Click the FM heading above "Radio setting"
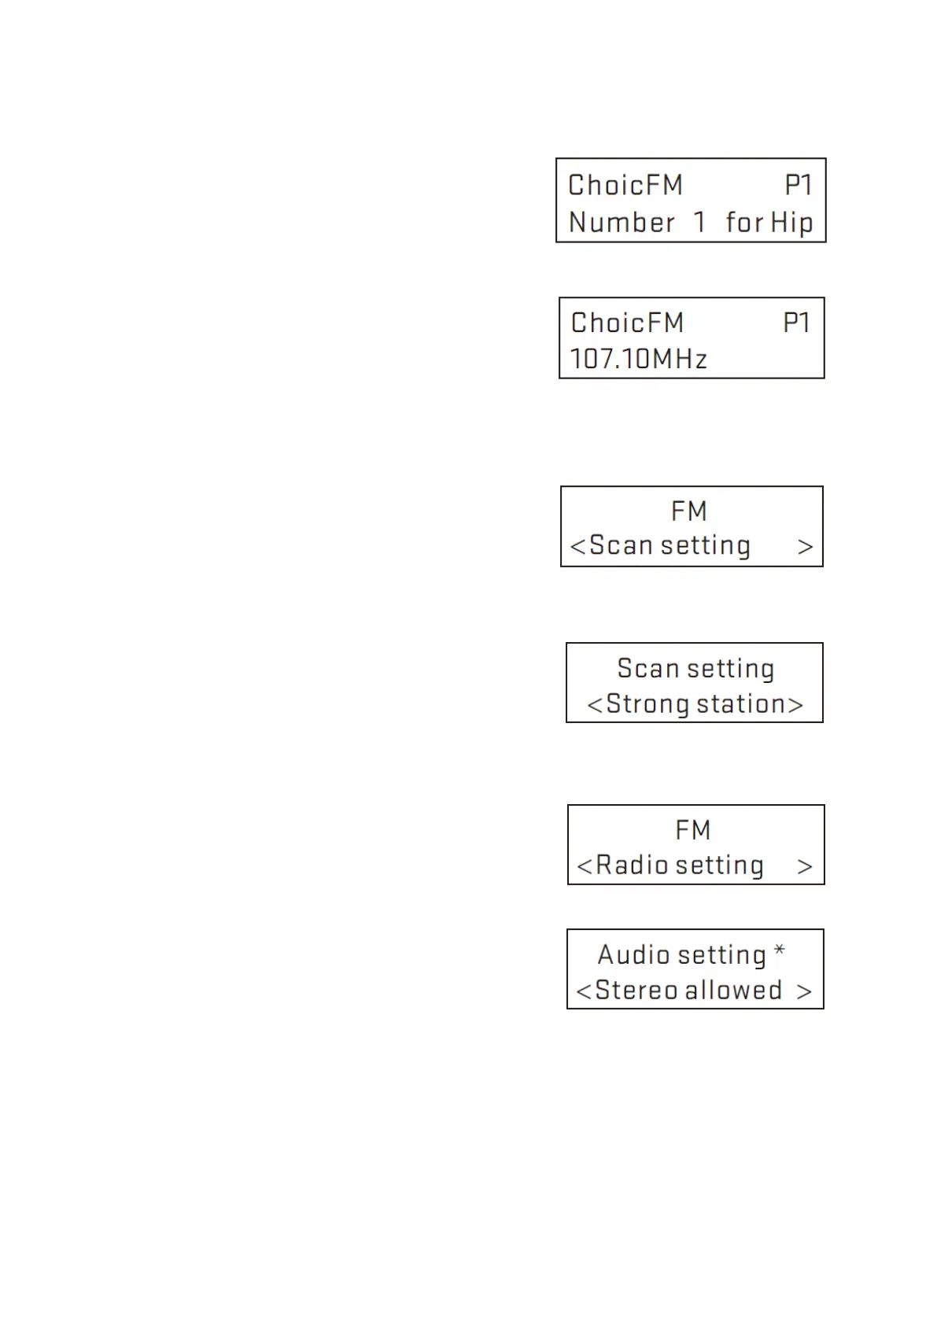 pyautogui.click(x=693, y=829)
